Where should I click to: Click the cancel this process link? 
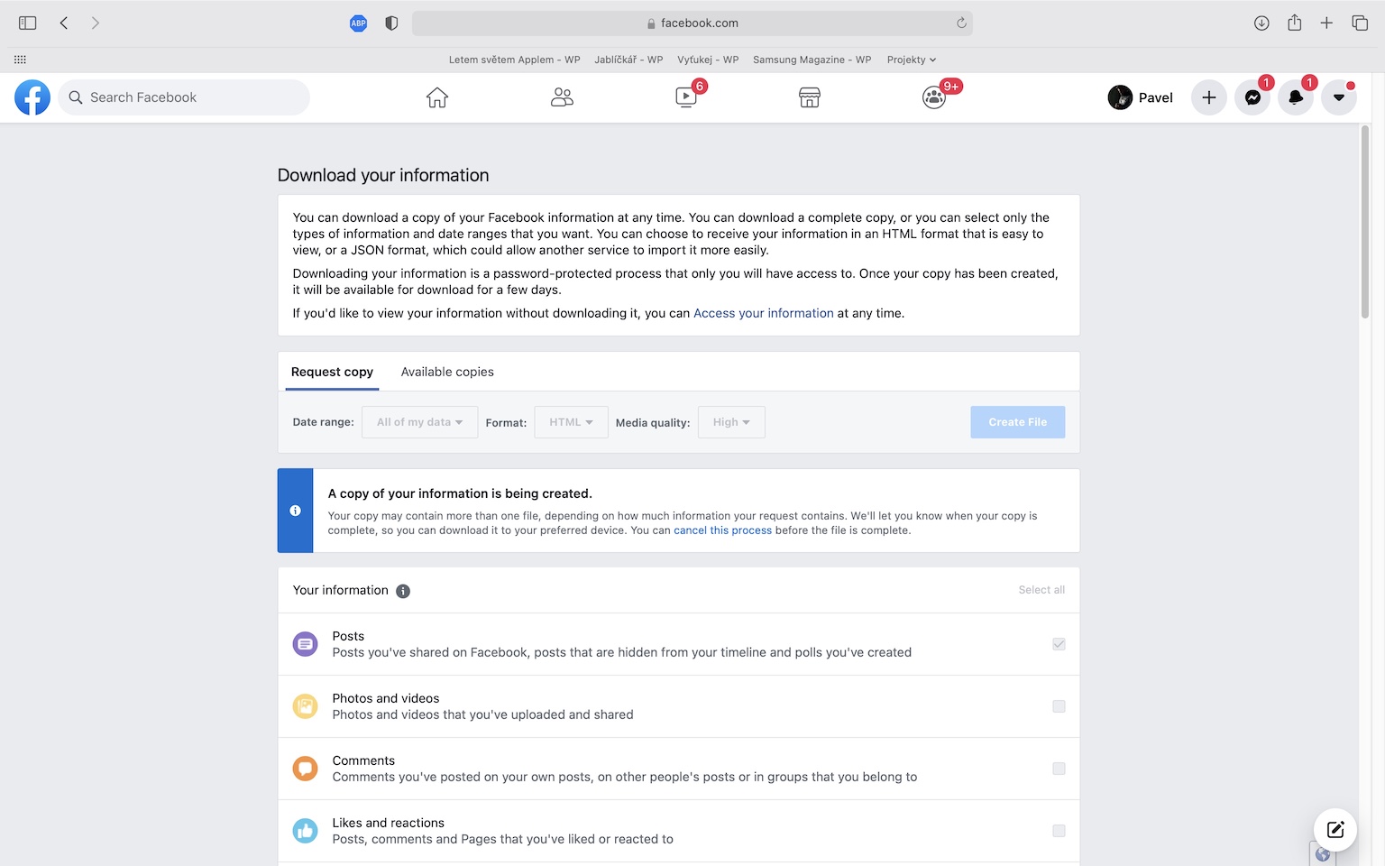coord(722,530)
